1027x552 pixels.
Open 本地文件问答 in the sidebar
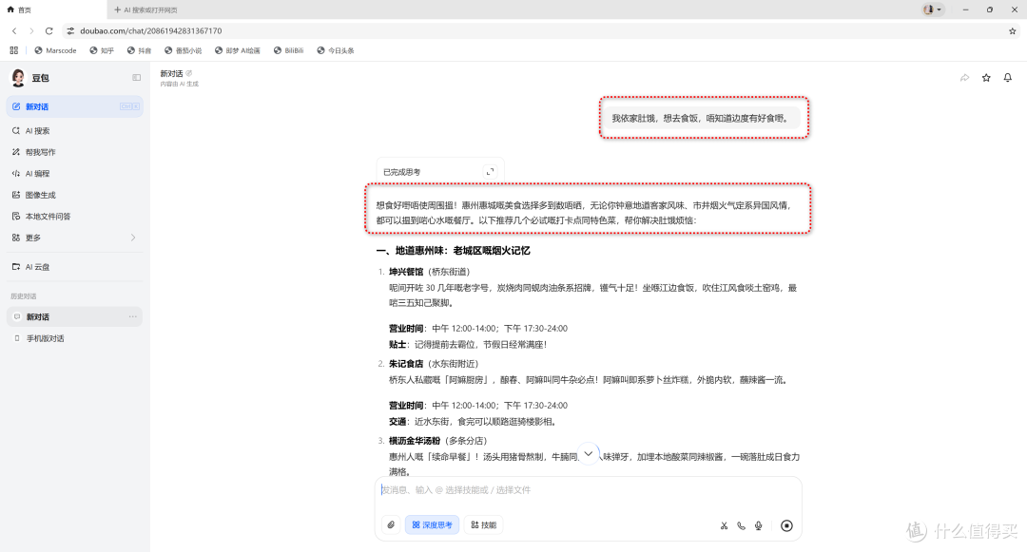pyautogui.click(x=75, y=217)
